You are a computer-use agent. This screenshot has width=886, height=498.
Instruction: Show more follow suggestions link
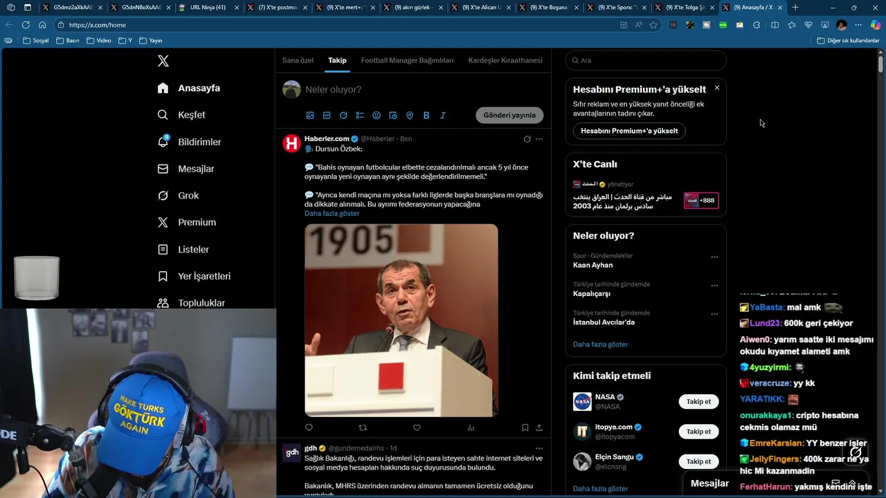(x=601, y=489)
